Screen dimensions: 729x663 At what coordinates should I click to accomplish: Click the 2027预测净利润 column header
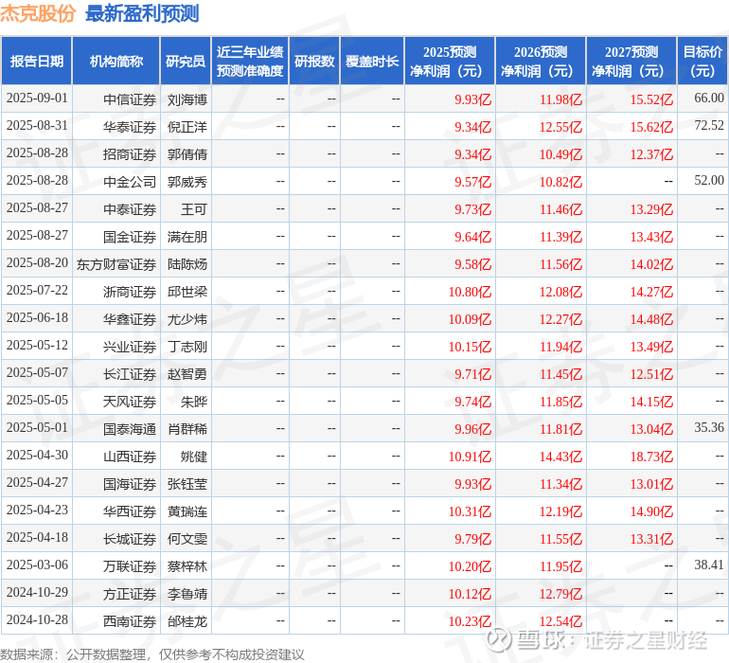point(631,61)
